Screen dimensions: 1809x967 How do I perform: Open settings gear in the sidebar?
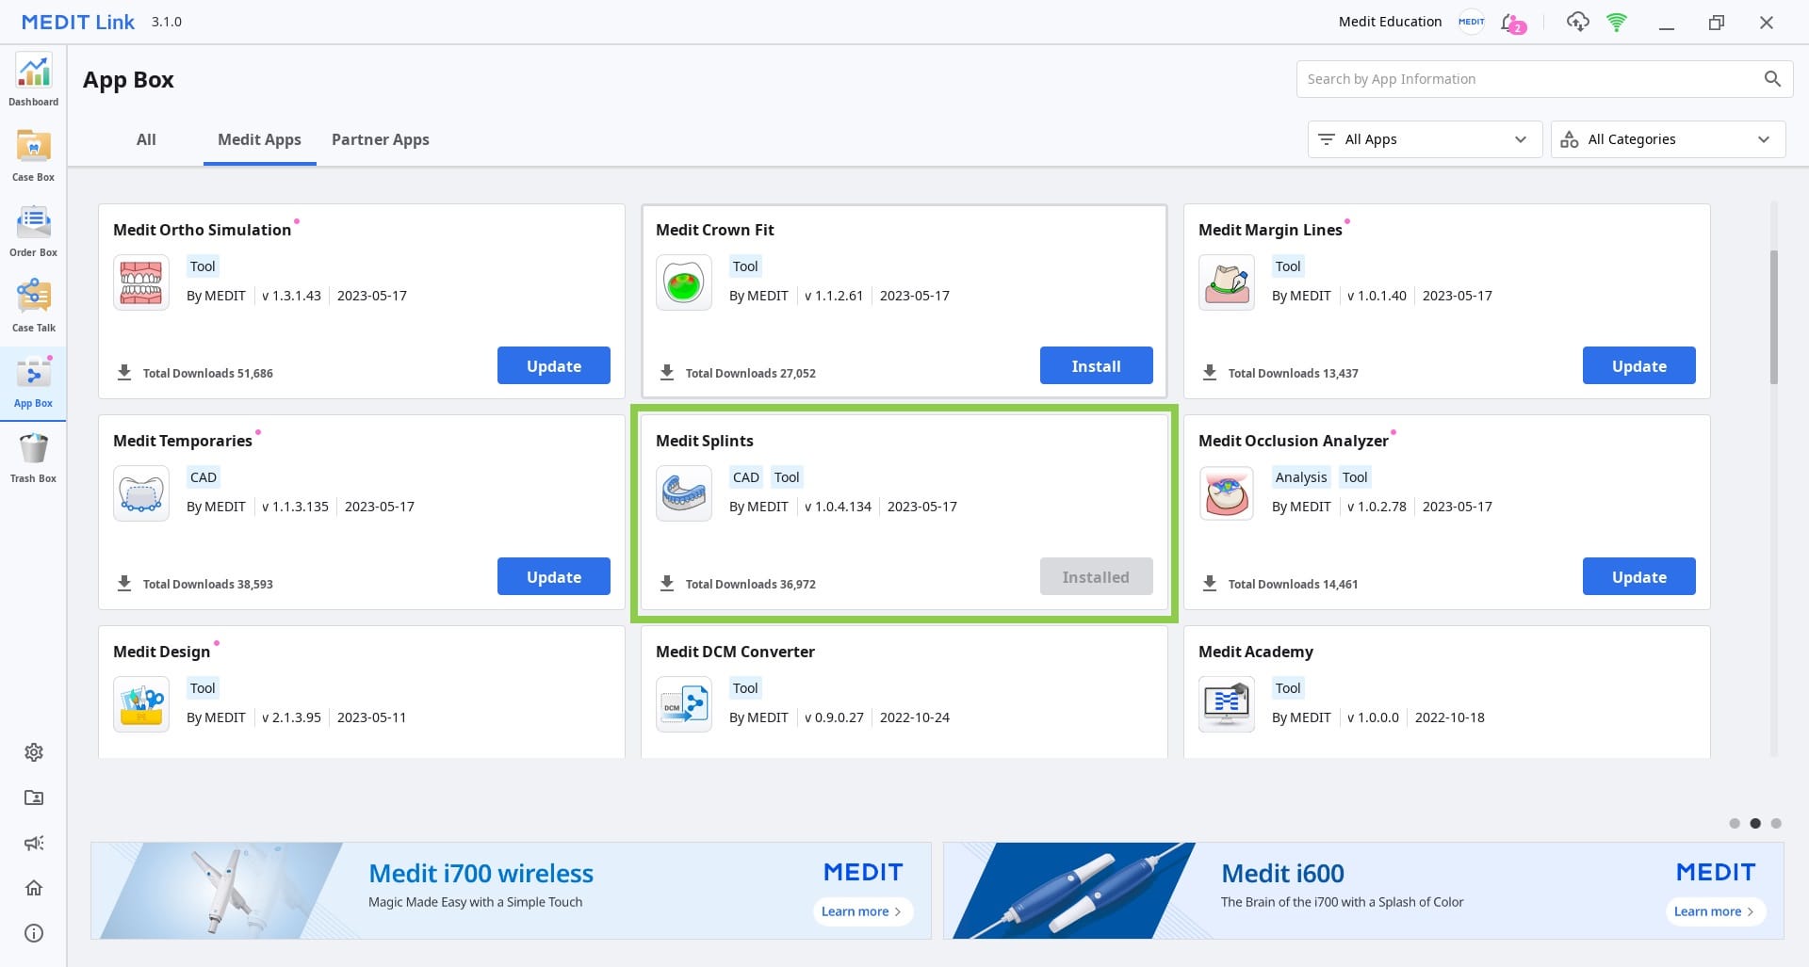(x=34, y=752)
